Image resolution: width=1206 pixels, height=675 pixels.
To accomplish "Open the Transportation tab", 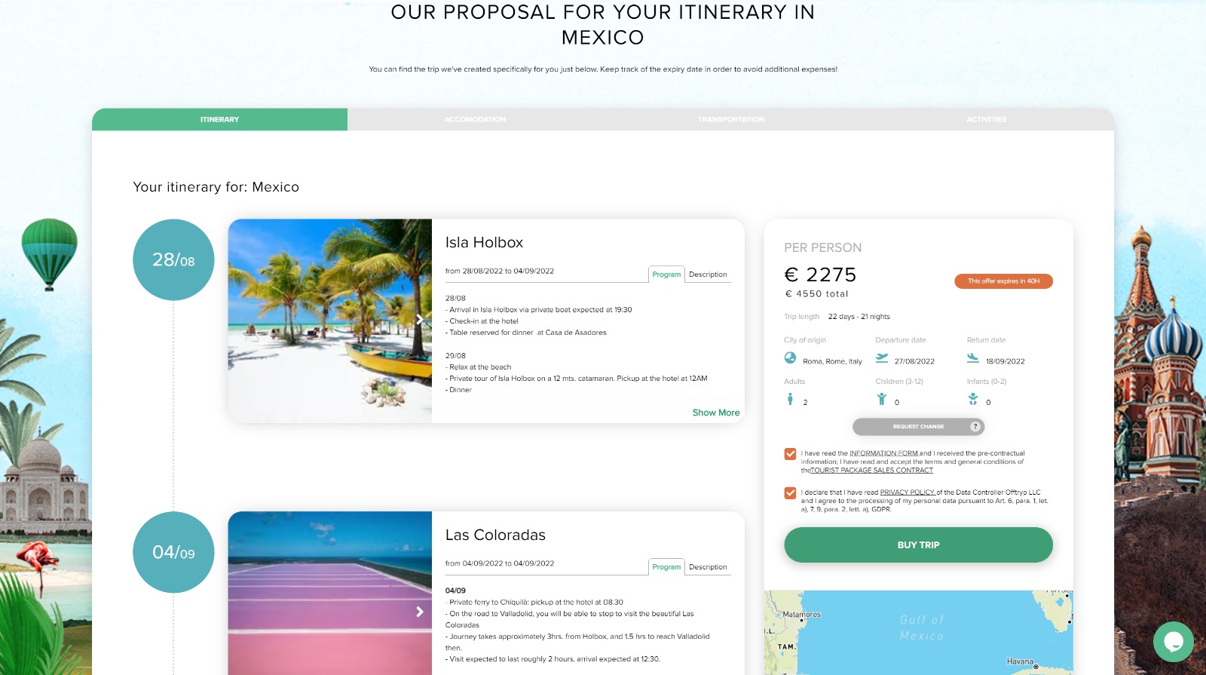I will [730, 119].
